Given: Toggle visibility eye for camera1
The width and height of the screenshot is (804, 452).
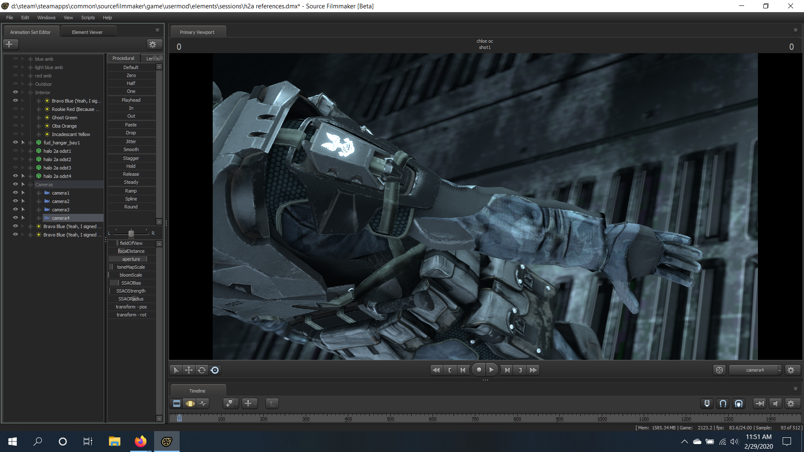Looking at the screenshot, I should pyautogui.click(x=15, y=193).
